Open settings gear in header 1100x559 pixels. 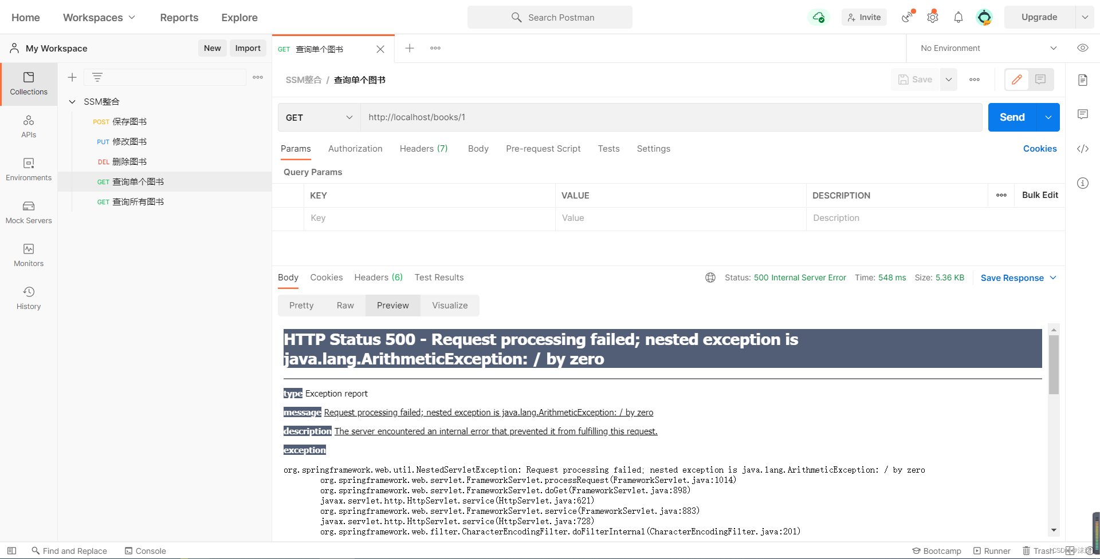tap(933, 18)
